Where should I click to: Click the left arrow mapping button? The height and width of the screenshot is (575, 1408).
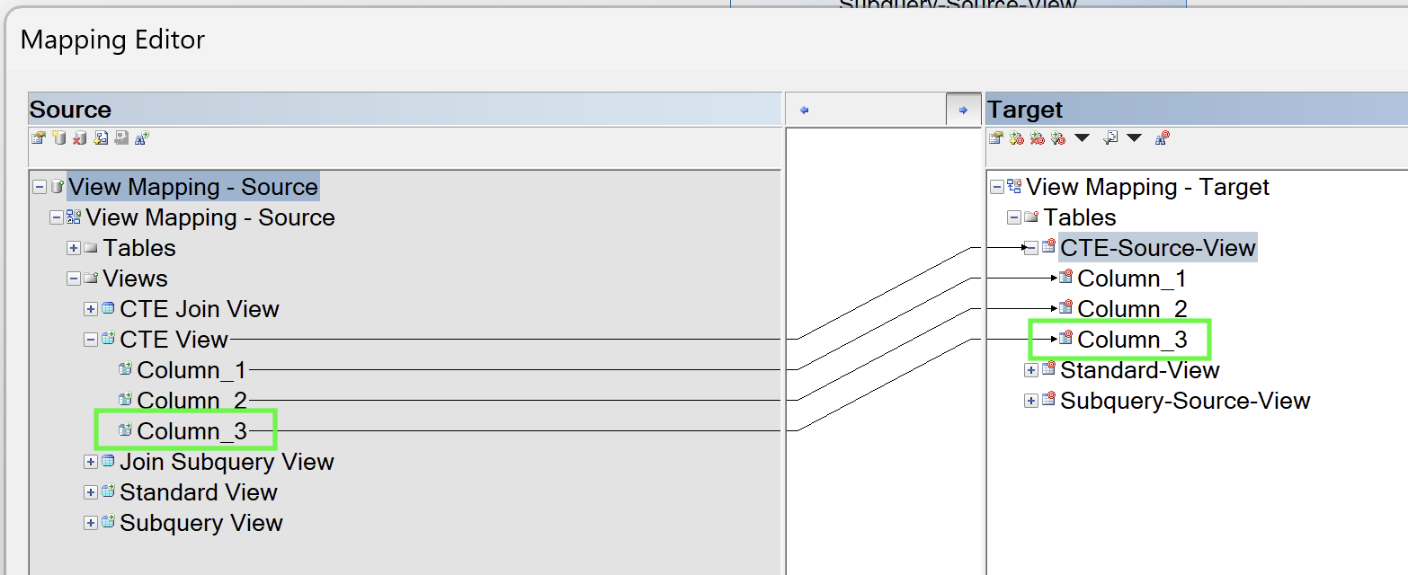pyautogui.click(x=804, y=109)
